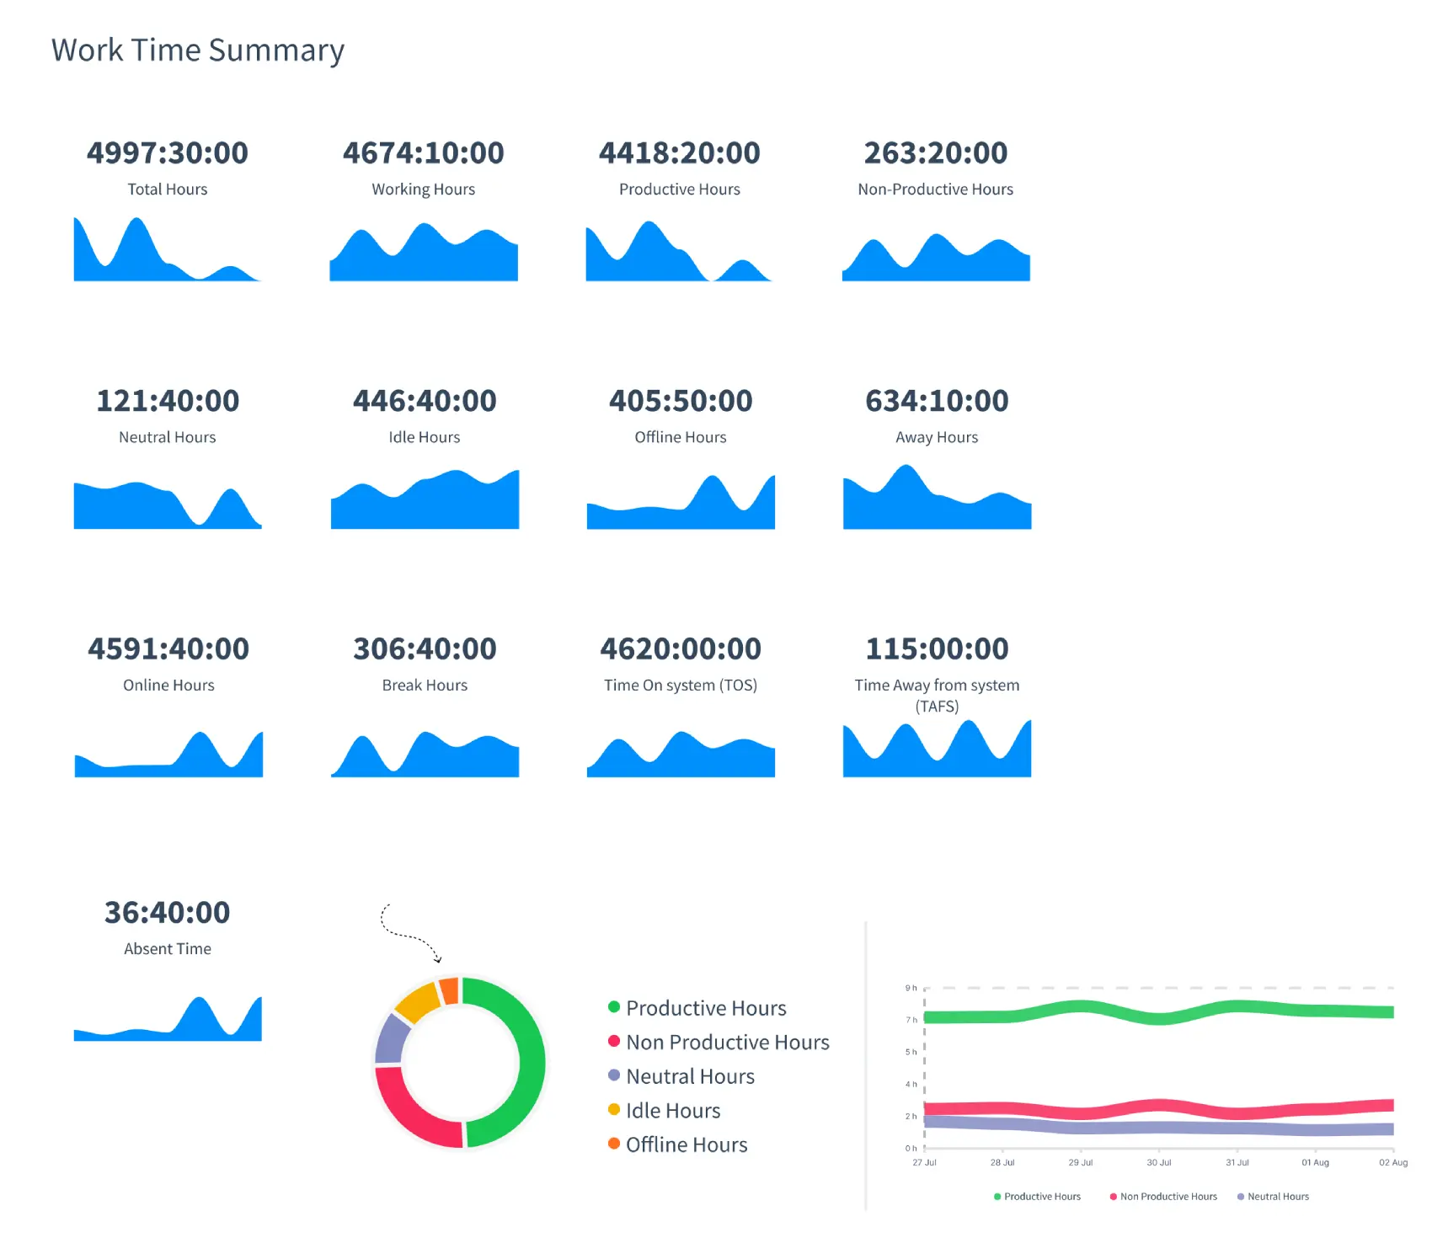Click the Absent Time value 36:40:00

coord(167,911)
